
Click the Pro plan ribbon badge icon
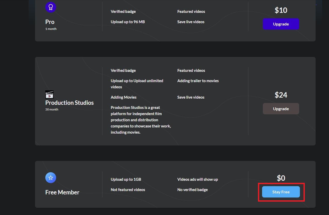tap(51, 7)
